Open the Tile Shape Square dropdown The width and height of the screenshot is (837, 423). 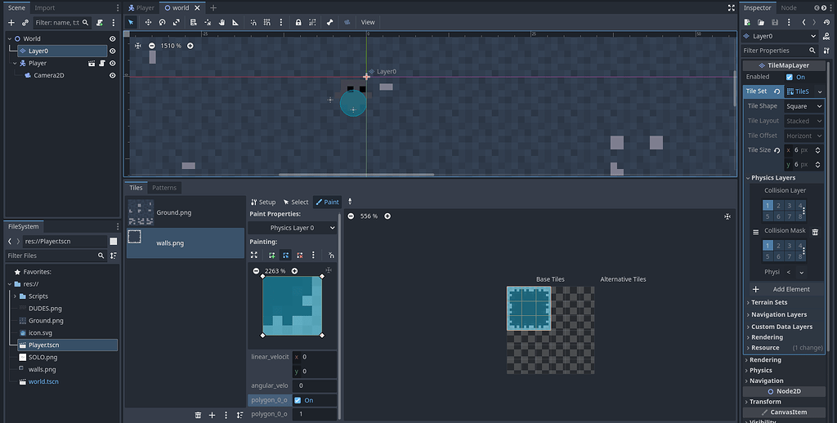tap(804, 106)
